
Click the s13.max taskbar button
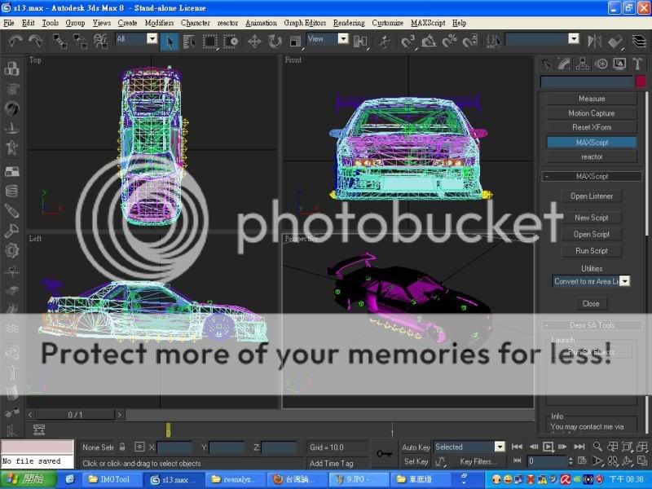click(x=171, y=479)
